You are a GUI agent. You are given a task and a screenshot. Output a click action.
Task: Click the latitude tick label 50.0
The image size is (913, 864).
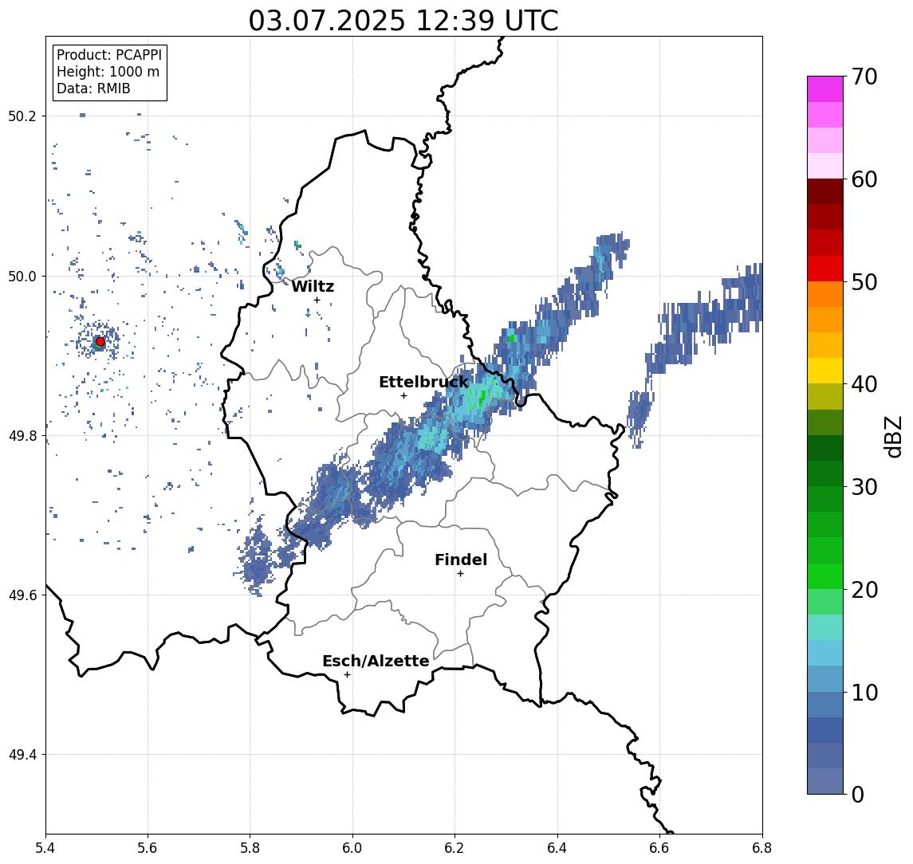[22, 276]
